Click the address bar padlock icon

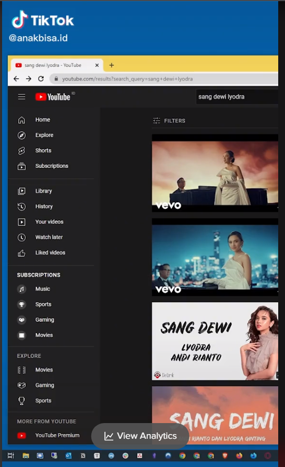click(56, 79)
